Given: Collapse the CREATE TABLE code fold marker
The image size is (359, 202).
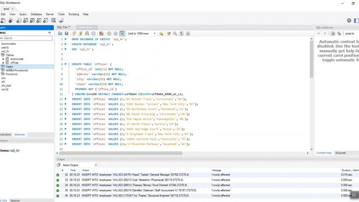Looking at the screenshot, I should pos(68,64).
